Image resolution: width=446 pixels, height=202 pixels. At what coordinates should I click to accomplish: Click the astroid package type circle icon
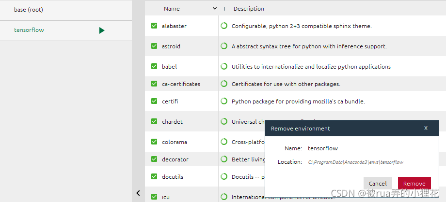(x=224, y=46)
